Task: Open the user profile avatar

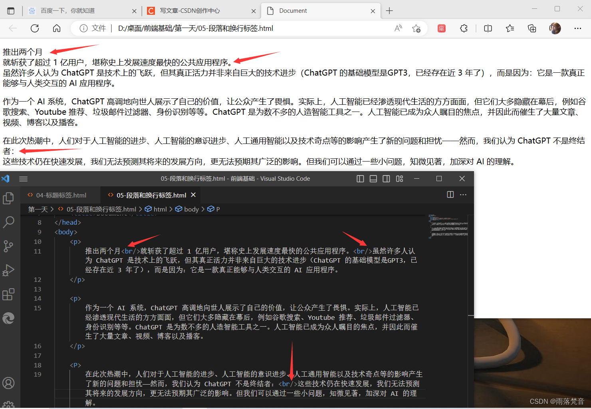Action: pos(555,28)
